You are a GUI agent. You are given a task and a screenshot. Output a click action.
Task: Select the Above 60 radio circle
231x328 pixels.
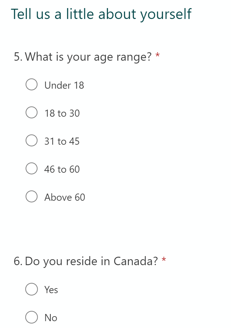(x=32, y=196)
